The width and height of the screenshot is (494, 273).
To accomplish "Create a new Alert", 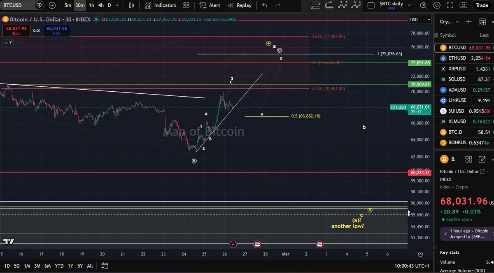I will pyautogui.click(x=210, y=5).
